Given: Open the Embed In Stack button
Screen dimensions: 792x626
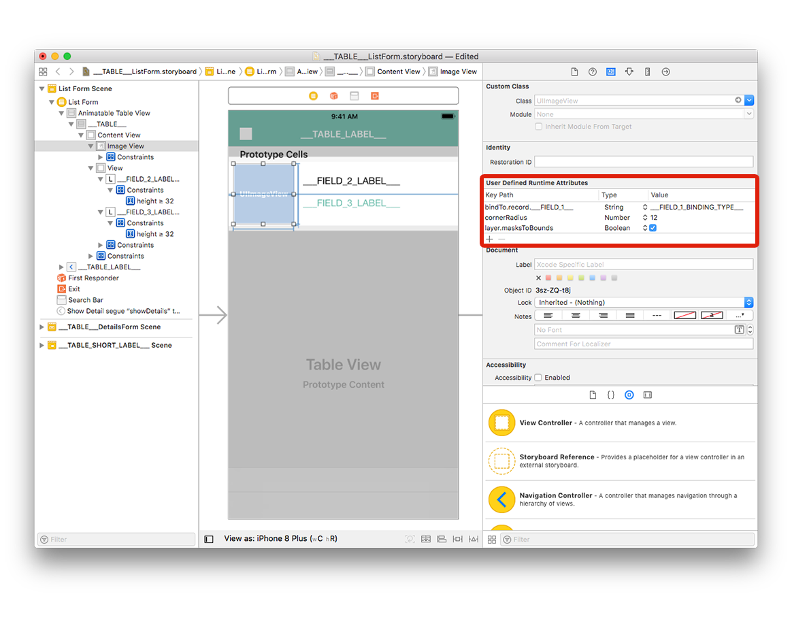Looking at the screenshot, I should [x=426, y=539].
